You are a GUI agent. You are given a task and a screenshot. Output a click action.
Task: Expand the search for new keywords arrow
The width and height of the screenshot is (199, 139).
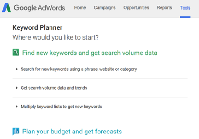coord(17,69)
